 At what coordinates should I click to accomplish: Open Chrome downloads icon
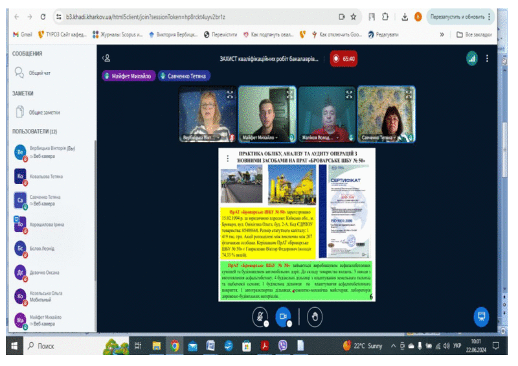click(x=404, y=17)
